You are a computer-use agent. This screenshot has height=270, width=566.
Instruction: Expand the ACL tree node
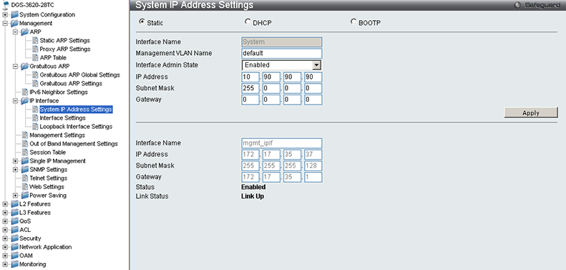point(5,230)
